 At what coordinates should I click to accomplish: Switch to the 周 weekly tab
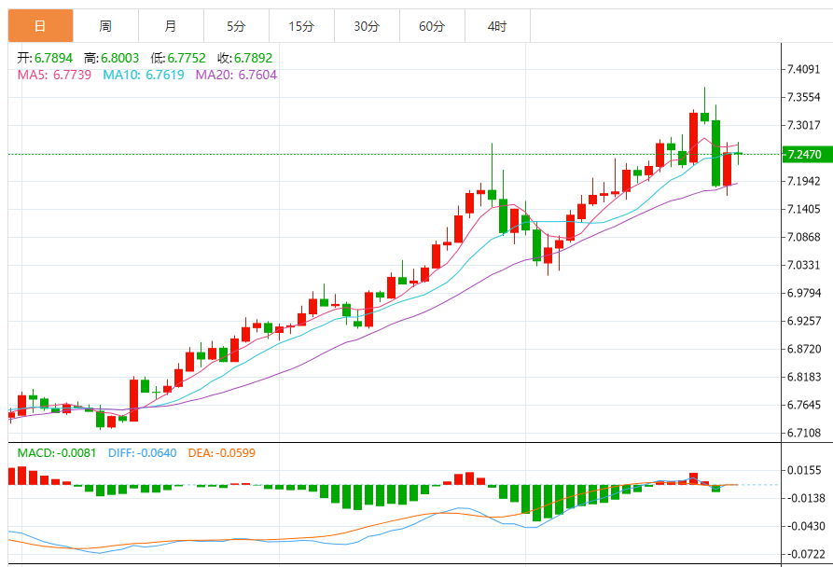(105, 25)
